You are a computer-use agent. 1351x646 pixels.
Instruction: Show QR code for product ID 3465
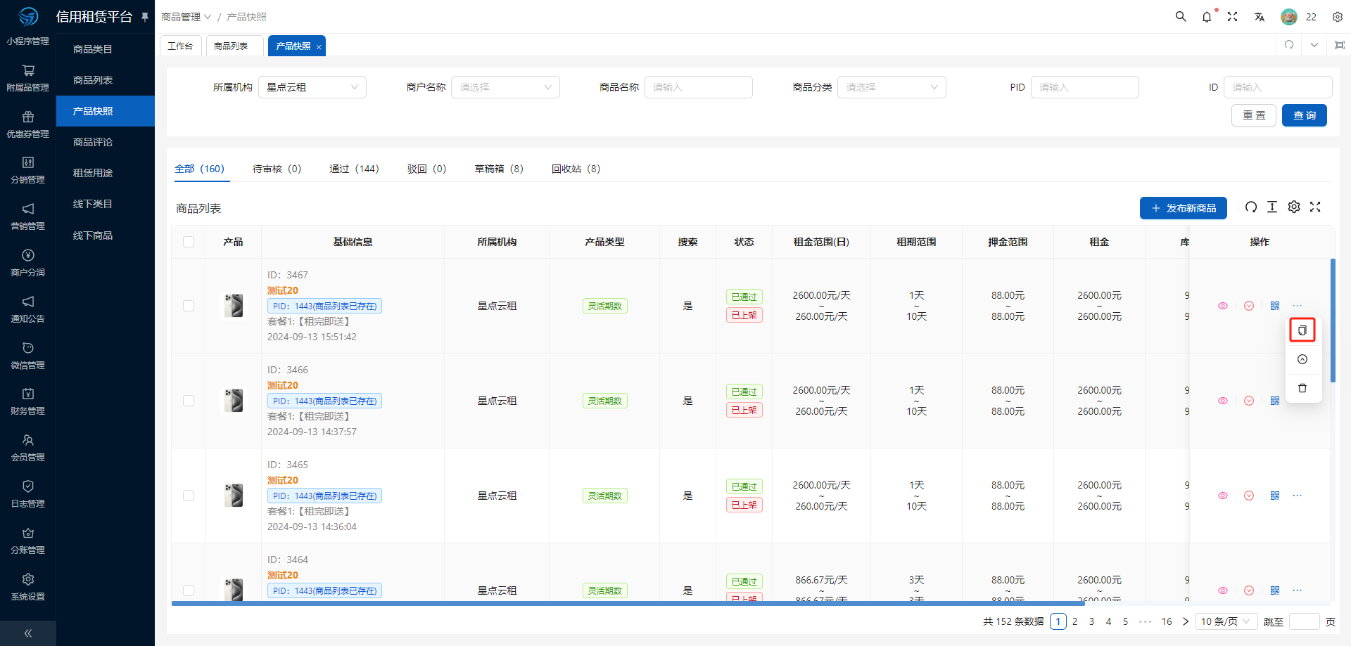click(1275, 496)
